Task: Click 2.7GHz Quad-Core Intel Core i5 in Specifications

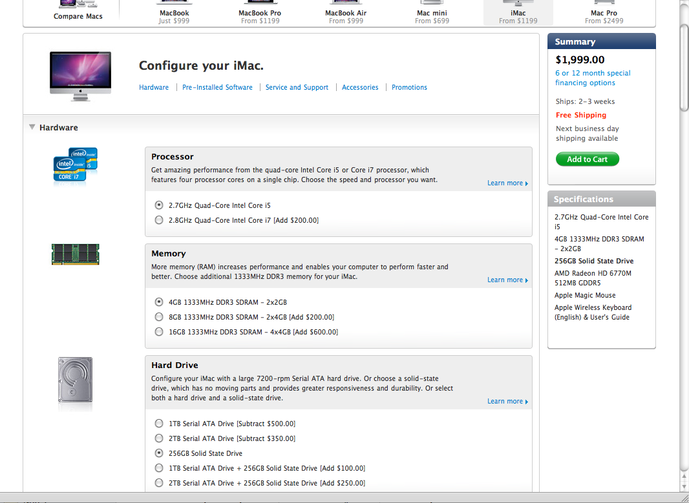Action: click(601, 222)
